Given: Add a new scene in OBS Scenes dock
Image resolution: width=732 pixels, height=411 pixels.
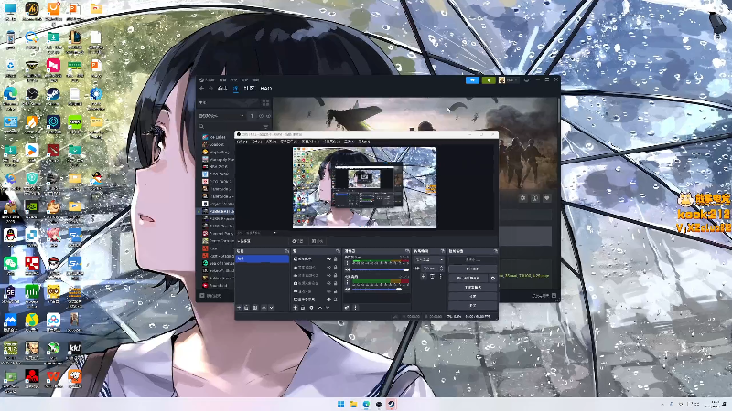Looking at the screenshot, I should [x=239, y=308].
